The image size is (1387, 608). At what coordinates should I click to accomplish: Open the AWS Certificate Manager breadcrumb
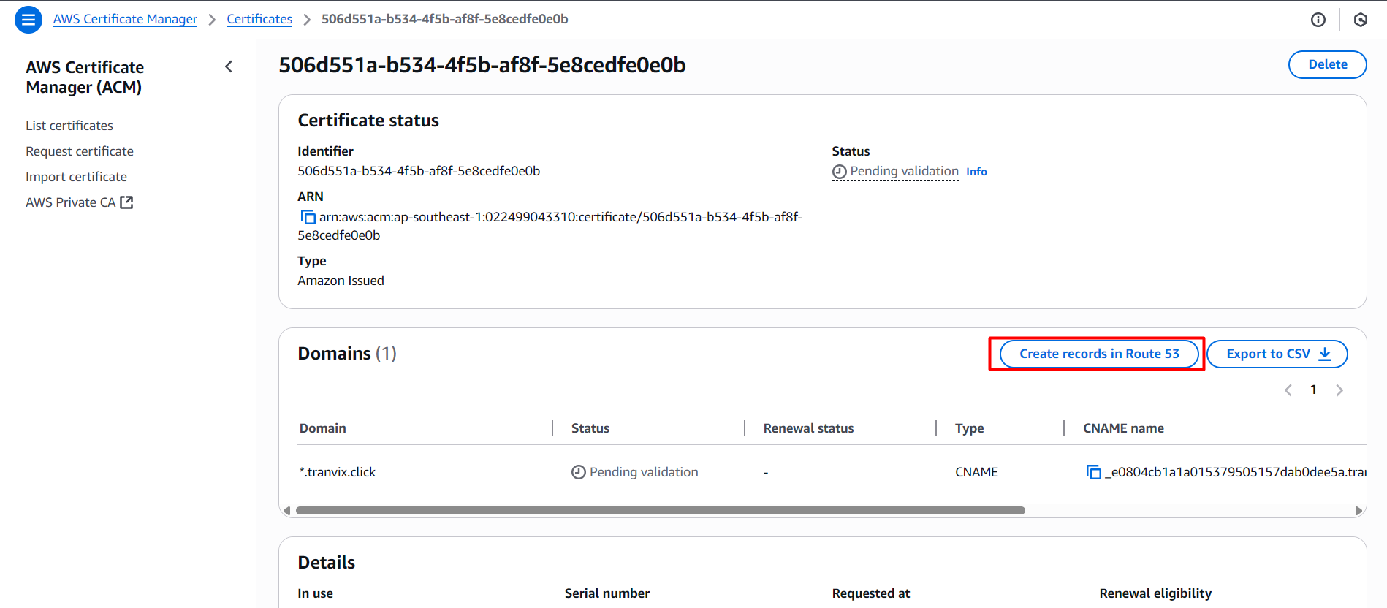coord(125,19)
